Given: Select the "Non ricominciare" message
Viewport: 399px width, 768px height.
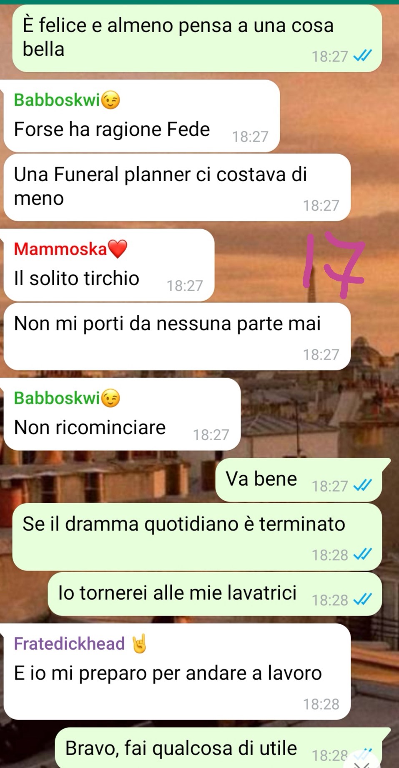Looking at the screenshot, I should pos(122,414).
